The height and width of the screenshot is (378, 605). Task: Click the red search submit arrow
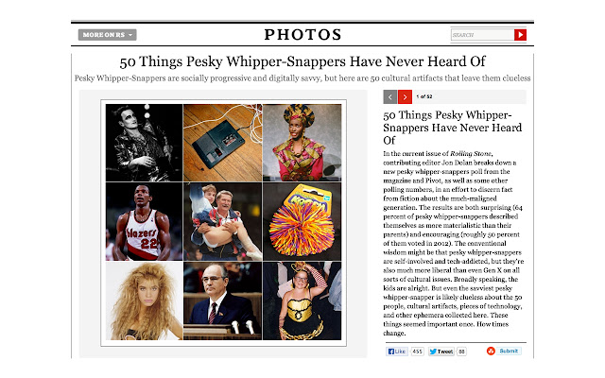tap(520, 35)
